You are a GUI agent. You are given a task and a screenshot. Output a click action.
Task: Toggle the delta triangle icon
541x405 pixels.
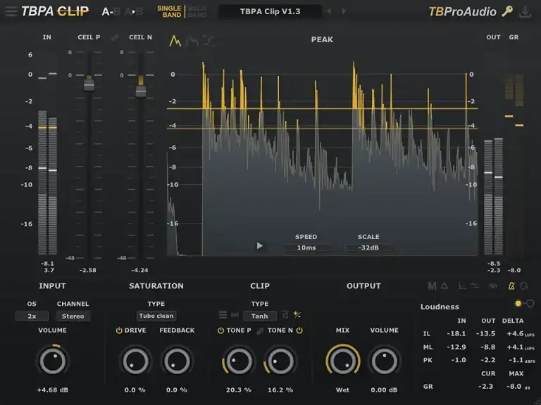pyautogui.click(x=444, y=285)
